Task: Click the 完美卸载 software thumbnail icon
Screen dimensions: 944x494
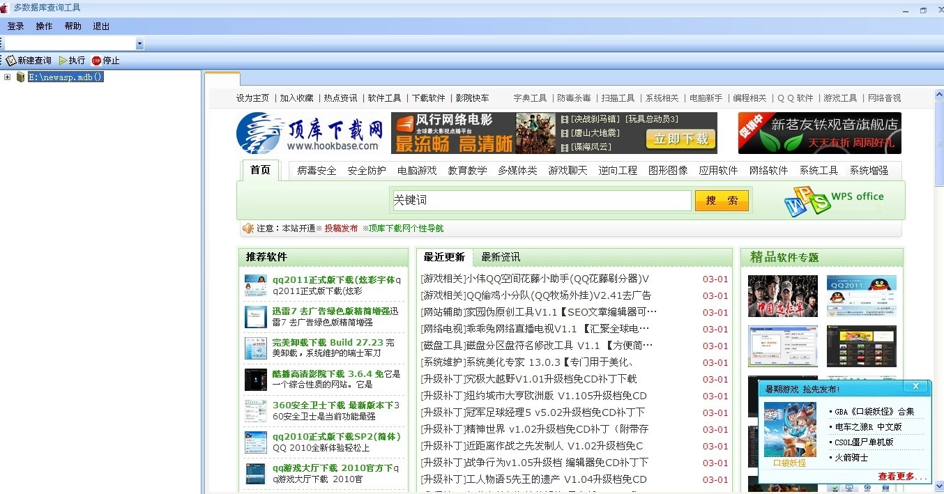Action: coord(255,348)
